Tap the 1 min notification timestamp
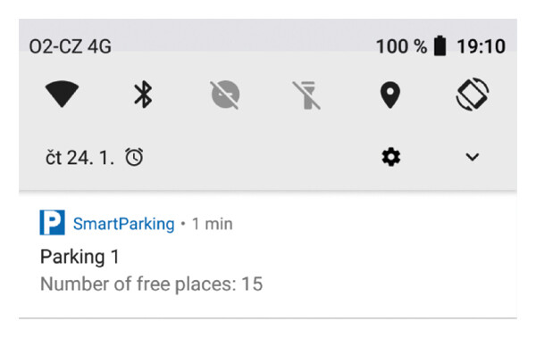536x338 pixels. click(x=213, y=224)
